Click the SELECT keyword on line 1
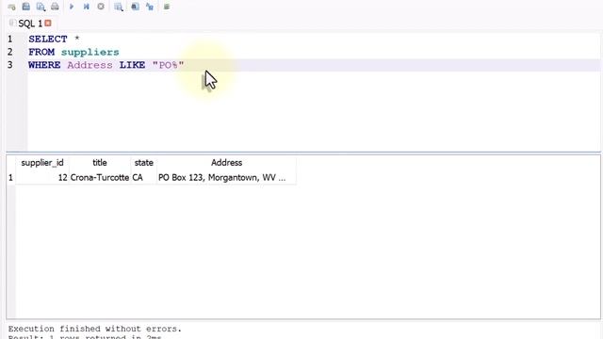The image size is (603, 339). 48,39
